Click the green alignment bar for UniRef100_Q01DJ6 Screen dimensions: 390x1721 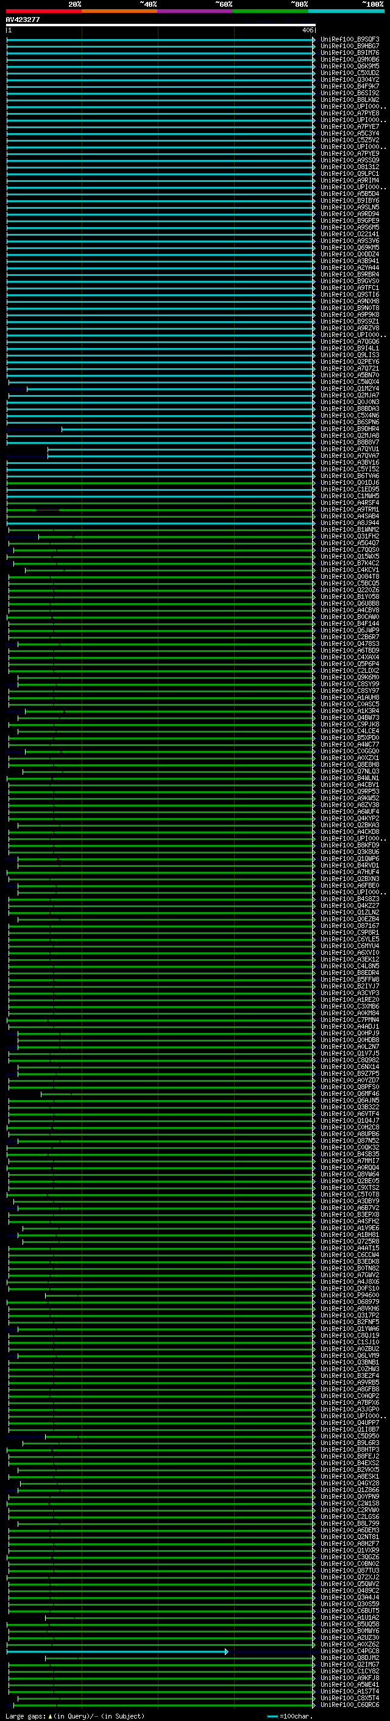161,482
